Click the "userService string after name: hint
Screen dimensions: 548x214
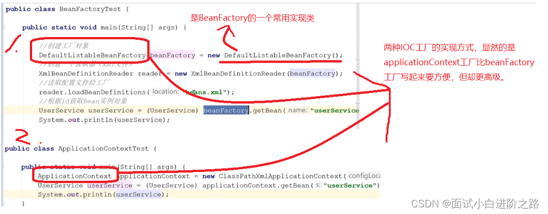pyautogui.click(x=335, y=111)
